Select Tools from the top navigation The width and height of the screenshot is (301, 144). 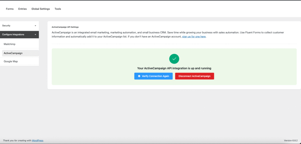click(58, 9)
